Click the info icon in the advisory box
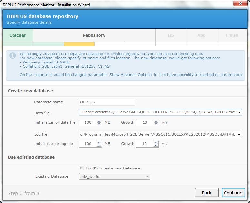 (13, 55)
